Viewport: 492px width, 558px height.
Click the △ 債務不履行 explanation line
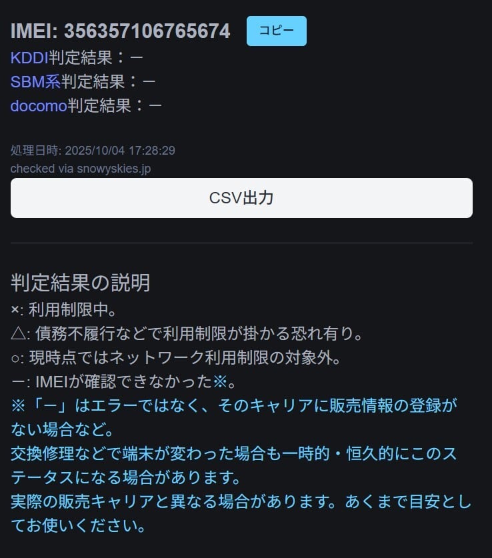click(x=187, y=333)
